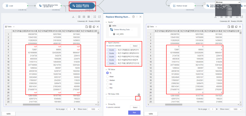Select the To fill value option
Image resolution: width=246 pixels, height=116 pixels.
point(108,73)
